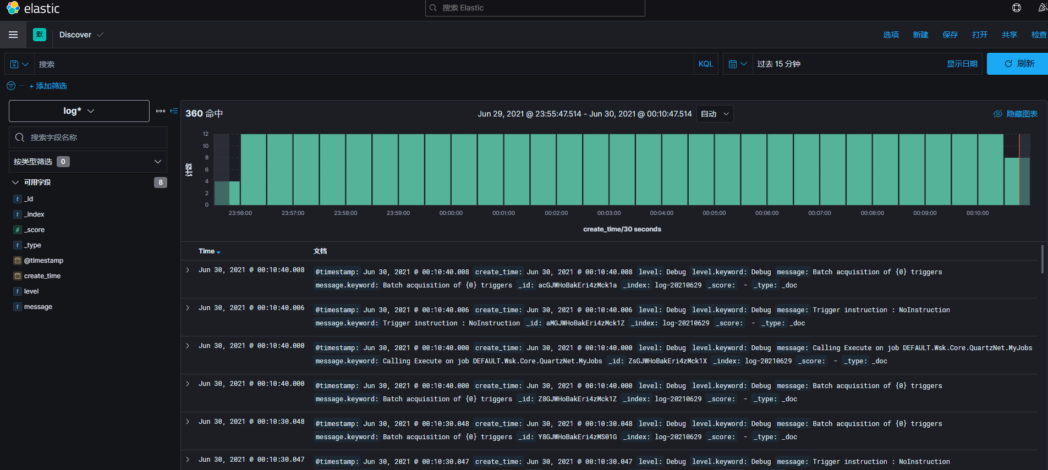The width and height of the screenshot is (1048, 470).
Task: Change the chart interval Auto dropdown
Action: click(x=715, y=114)
